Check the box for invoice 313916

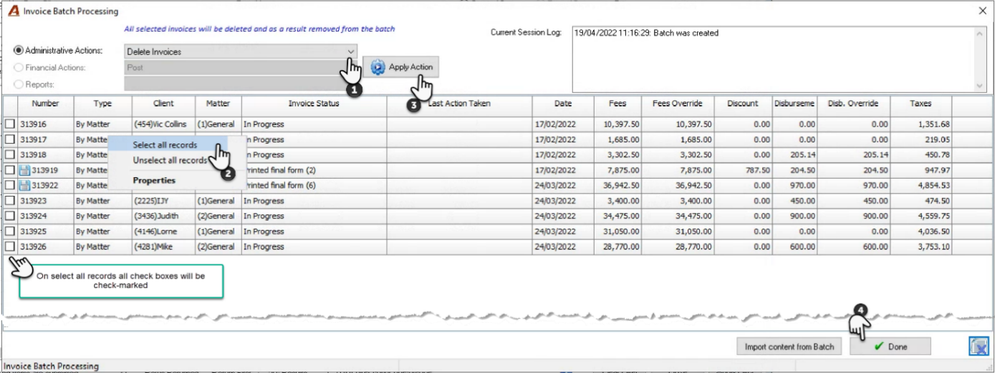[x=10, y=124]
